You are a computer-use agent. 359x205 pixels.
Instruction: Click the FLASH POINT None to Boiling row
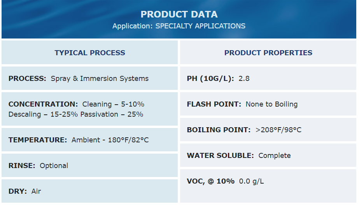[268, 104]
